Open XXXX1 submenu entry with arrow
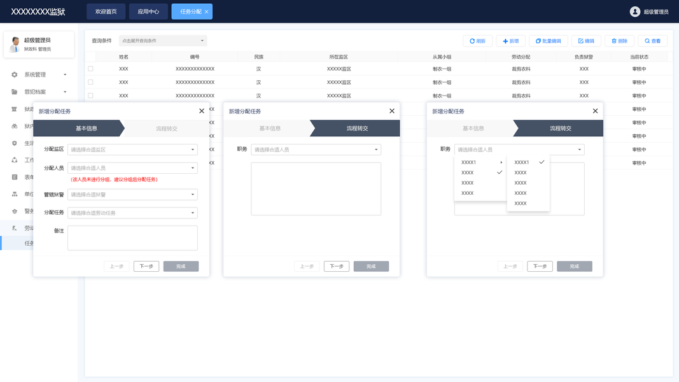The width and height of the screenshot is (679, 382). click(481, 162)
